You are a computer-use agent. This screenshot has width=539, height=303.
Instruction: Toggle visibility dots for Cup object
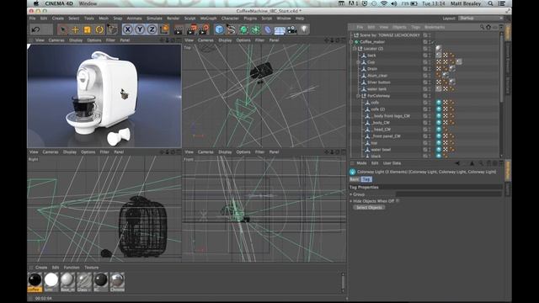click(x=430, y=62)
